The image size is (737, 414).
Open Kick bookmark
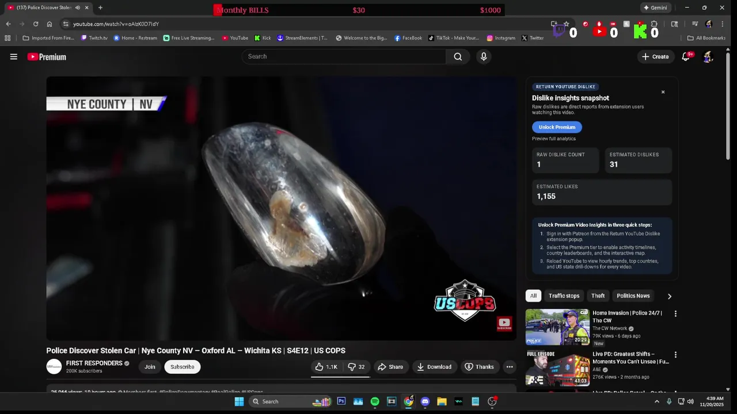point(263,38)
